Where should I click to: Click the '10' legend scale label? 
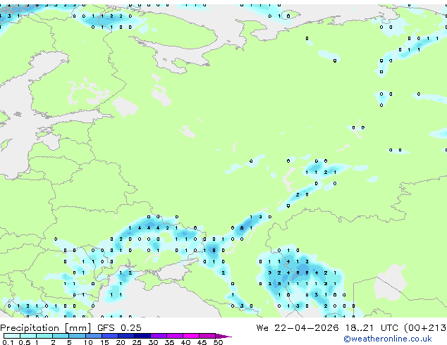pos(88,342)
